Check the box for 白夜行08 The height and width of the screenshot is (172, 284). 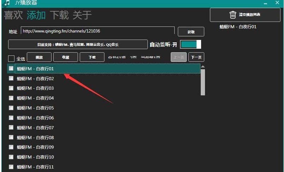(x=11, y=137)
